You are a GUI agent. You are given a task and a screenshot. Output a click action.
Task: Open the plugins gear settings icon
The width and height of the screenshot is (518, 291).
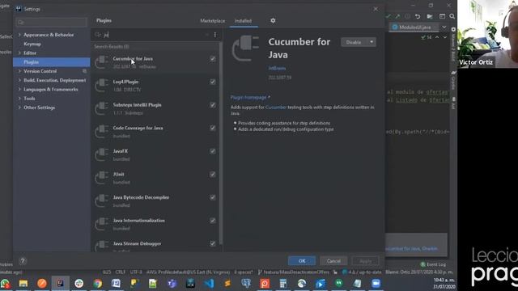273,20
